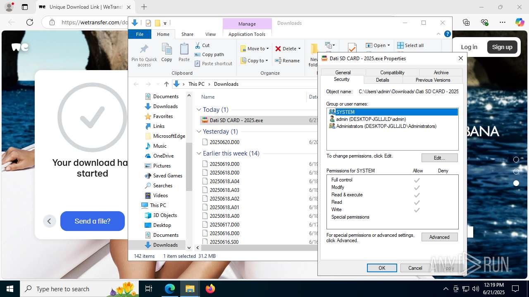Open File Explorer help question mark
Image resolution: width=529 pixels, height=297 pixels.
[x=447, y=34]
